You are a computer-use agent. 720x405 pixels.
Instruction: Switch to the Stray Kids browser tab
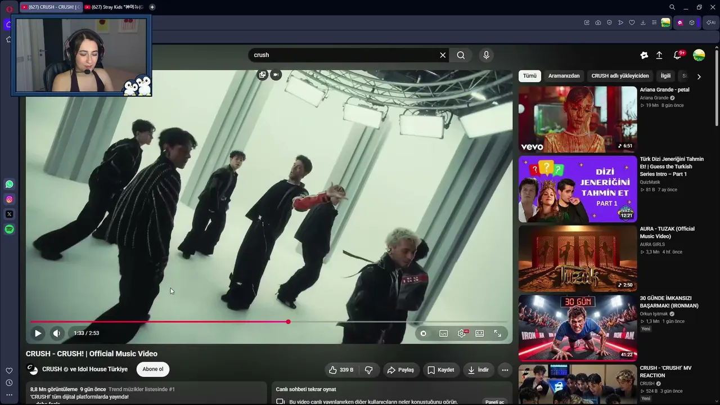click(x=114, y=7)
